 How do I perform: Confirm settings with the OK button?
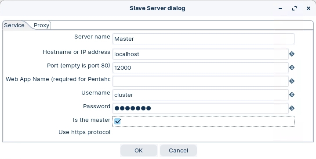[x=138, y=150]
